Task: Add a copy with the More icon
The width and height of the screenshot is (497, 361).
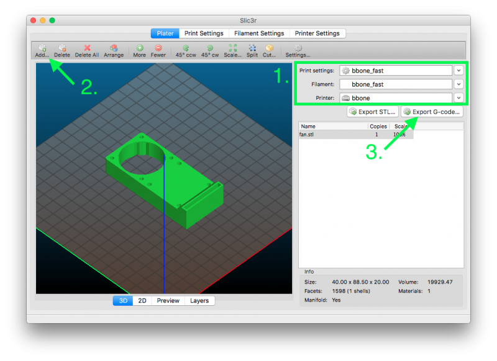Action: (x=140, y=48)
